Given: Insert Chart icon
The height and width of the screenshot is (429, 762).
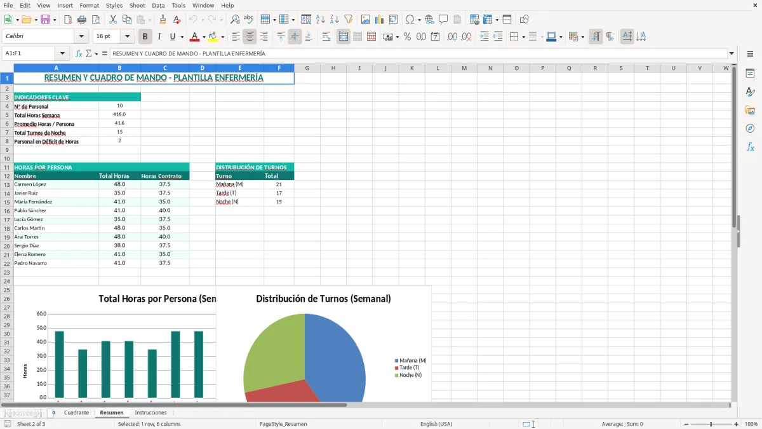Looking at the screenshot, I should 380,20.
